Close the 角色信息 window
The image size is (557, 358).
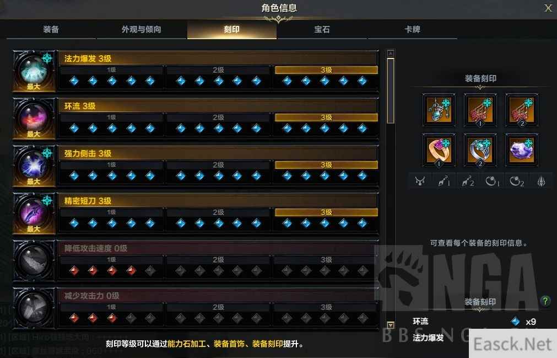tap(548, 8)
